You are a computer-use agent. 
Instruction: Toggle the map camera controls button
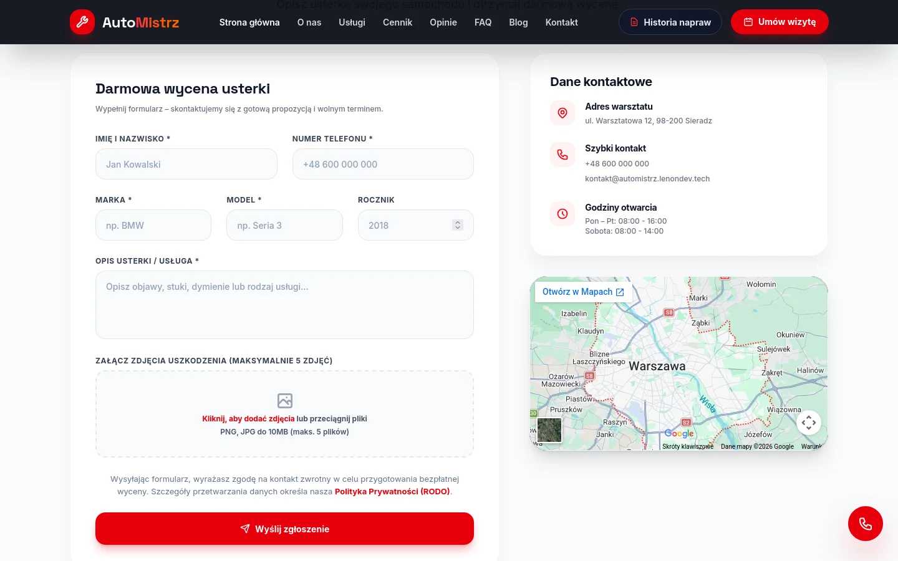[x=809, y=423]
